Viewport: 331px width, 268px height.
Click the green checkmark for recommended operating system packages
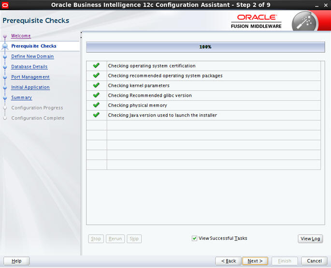tap(96, 75)
